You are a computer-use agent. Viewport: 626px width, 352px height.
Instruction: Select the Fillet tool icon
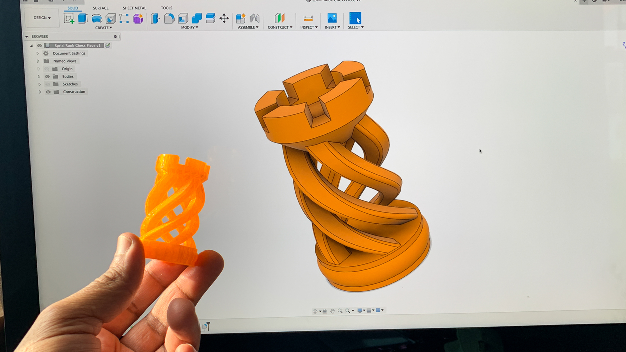pyautogui.click(x=169, y=18)
